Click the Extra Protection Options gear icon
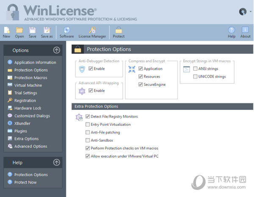 (79, 117)
